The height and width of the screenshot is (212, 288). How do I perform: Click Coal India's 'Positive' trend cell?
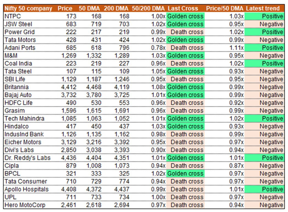[264, 63]
